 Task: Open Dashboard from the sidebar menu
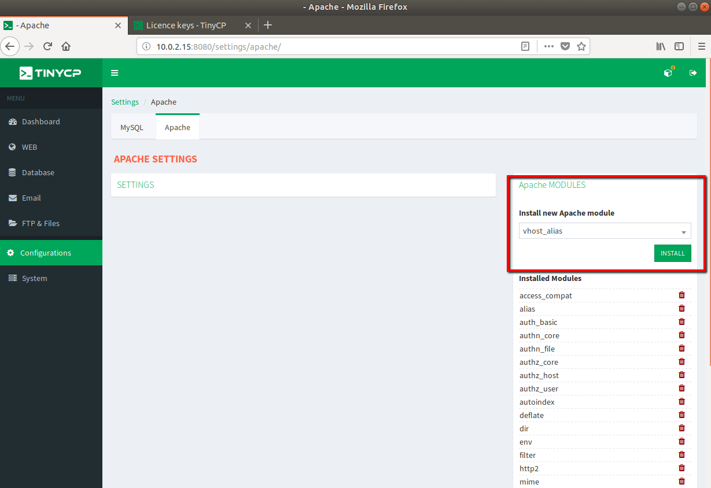(x=40, y=121)
